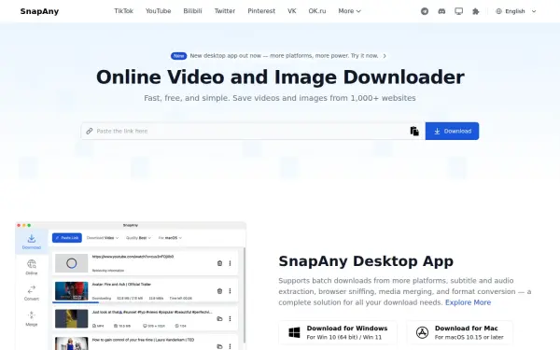Select Convert icon in app preview sidebar
This screenshot has width=560, height=350.
pyautogui.click(x=32, y=293)
